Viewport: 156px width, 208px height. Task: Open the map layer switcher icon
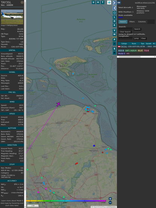109,2
